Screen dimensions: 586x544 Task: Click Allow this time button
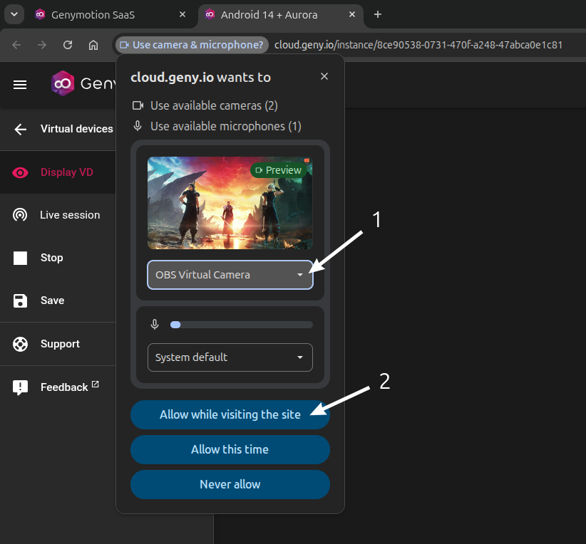(230, 449)
